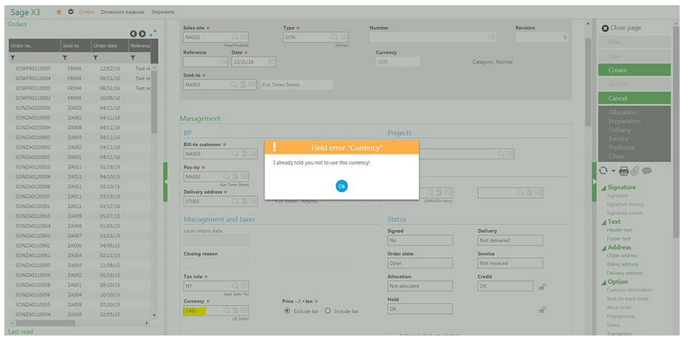Click the lock icon beside Credit field
The height and width of the screenshot is (339, 684).
click(x=542, y=287)
